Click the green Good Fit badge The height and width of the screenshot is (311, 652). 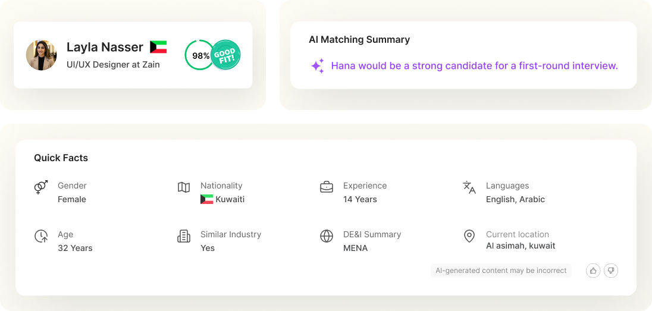226,55
